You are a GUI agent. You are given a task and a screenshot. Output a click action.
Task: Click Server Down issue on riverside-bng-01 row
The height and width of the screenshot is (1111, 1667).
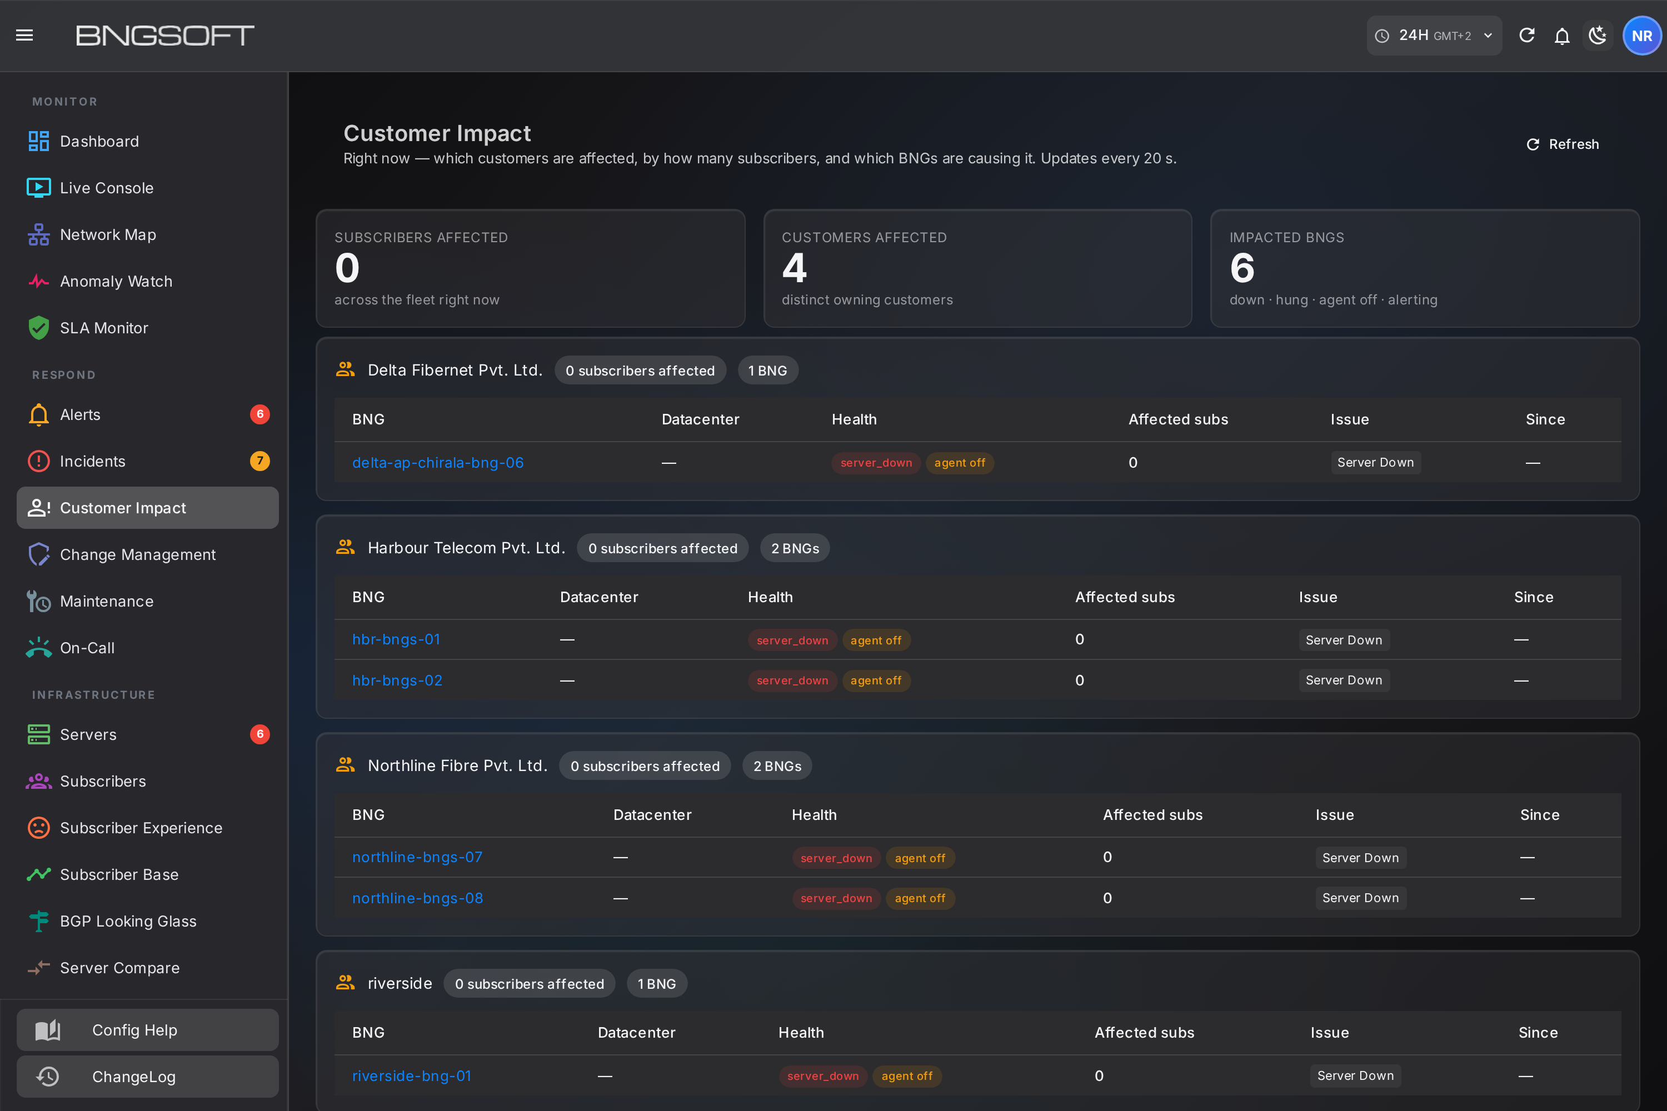1355,1077
